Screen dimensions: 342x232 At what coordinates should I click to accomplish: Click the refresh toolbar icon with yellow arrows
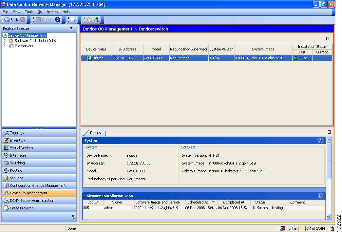point(88,19)
